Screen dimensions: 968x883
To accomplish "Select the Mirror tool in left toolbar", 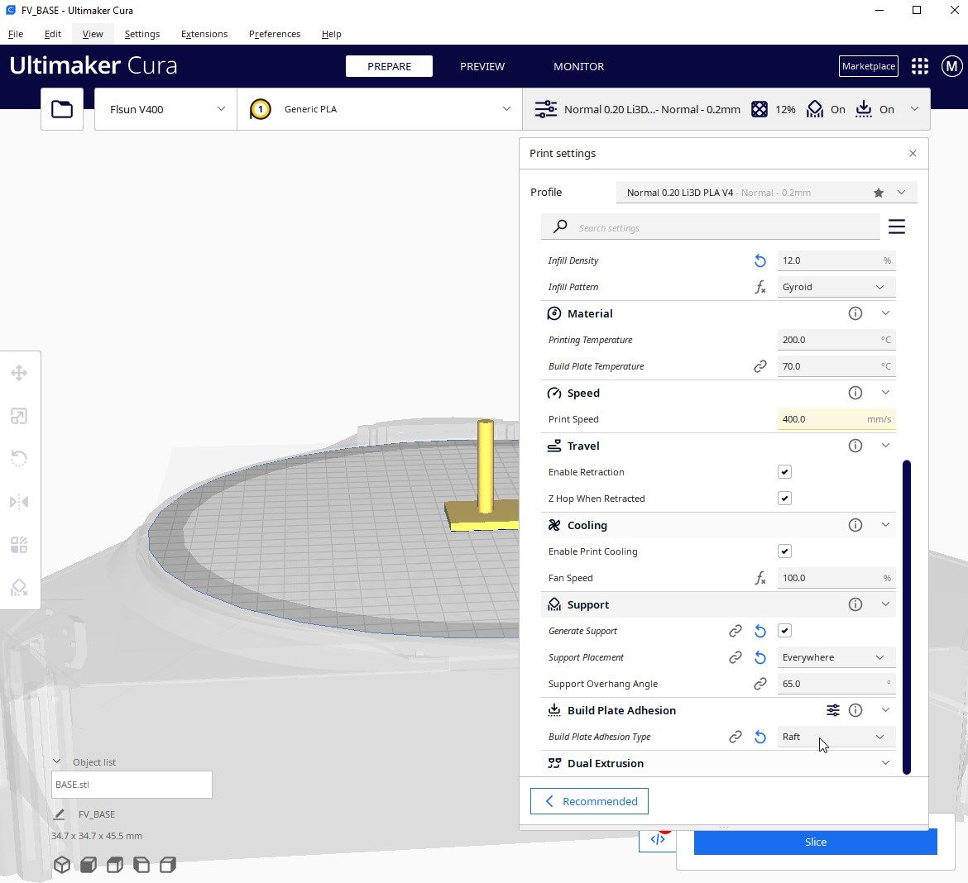I will (19, 502).
